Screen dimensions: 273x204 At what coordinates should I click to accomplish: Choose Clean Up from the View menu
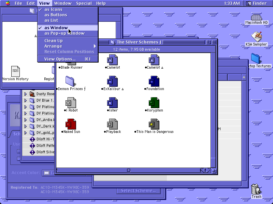(x=68, y=41)
